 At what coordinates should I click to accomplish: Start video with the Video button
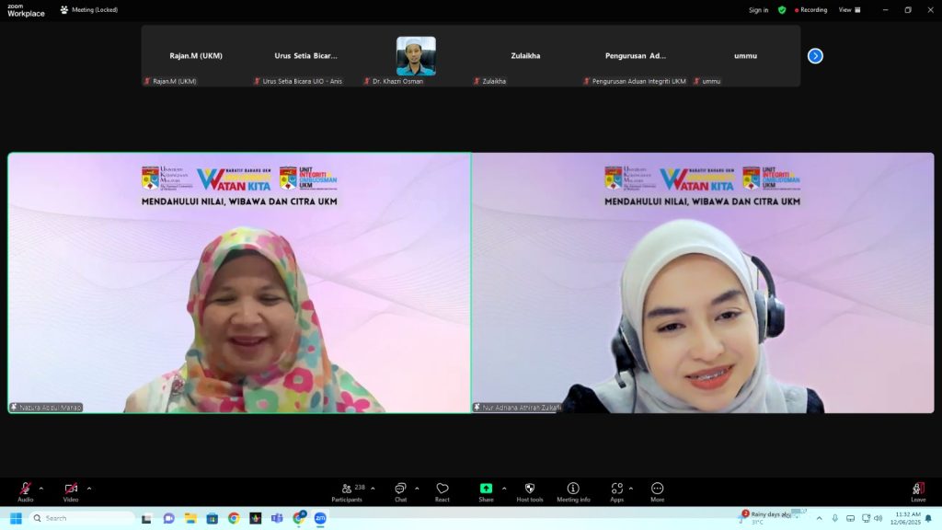pos(71,489)
